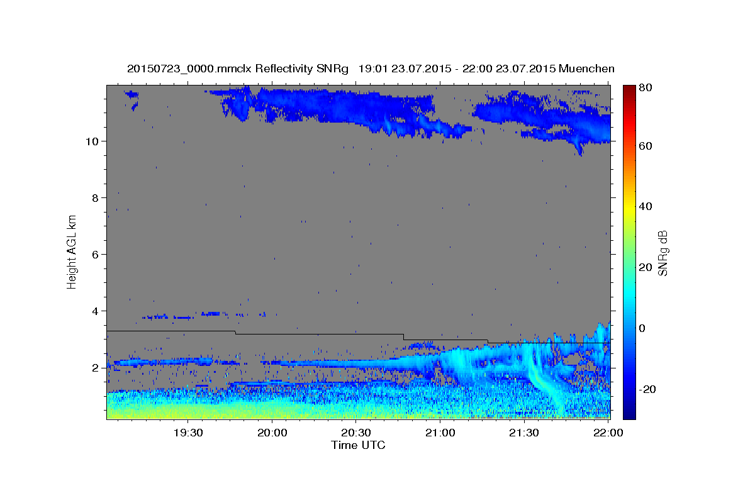Click the 21:00 time tick label

440,433
